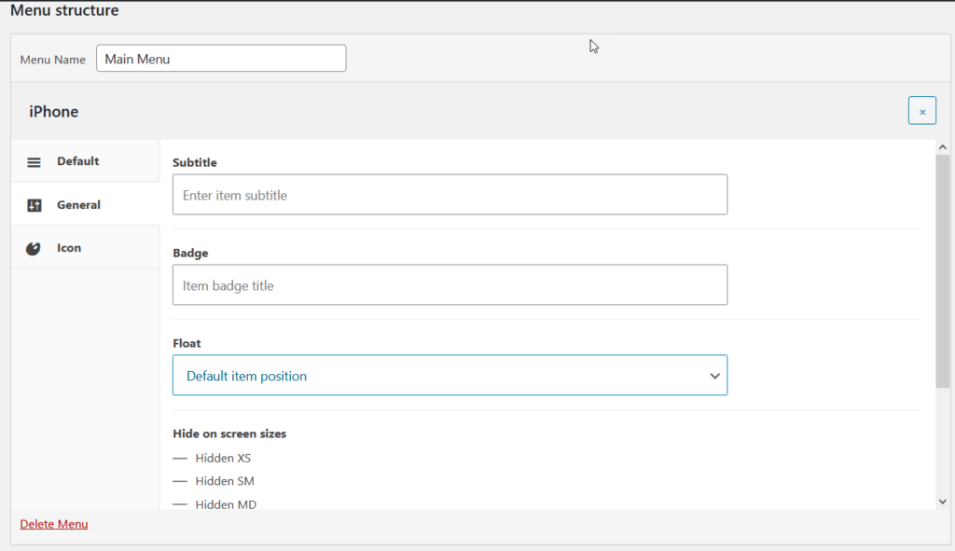Click the Delete Menu link
Viewport: 955px width, 551px height.
pyautogui.click(x=53, y=524)
